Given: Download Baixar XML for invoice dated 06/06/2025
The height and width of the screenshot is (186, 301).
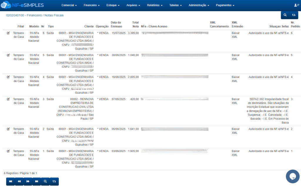Looking at the screenshot, I should [x=235, y=131].
